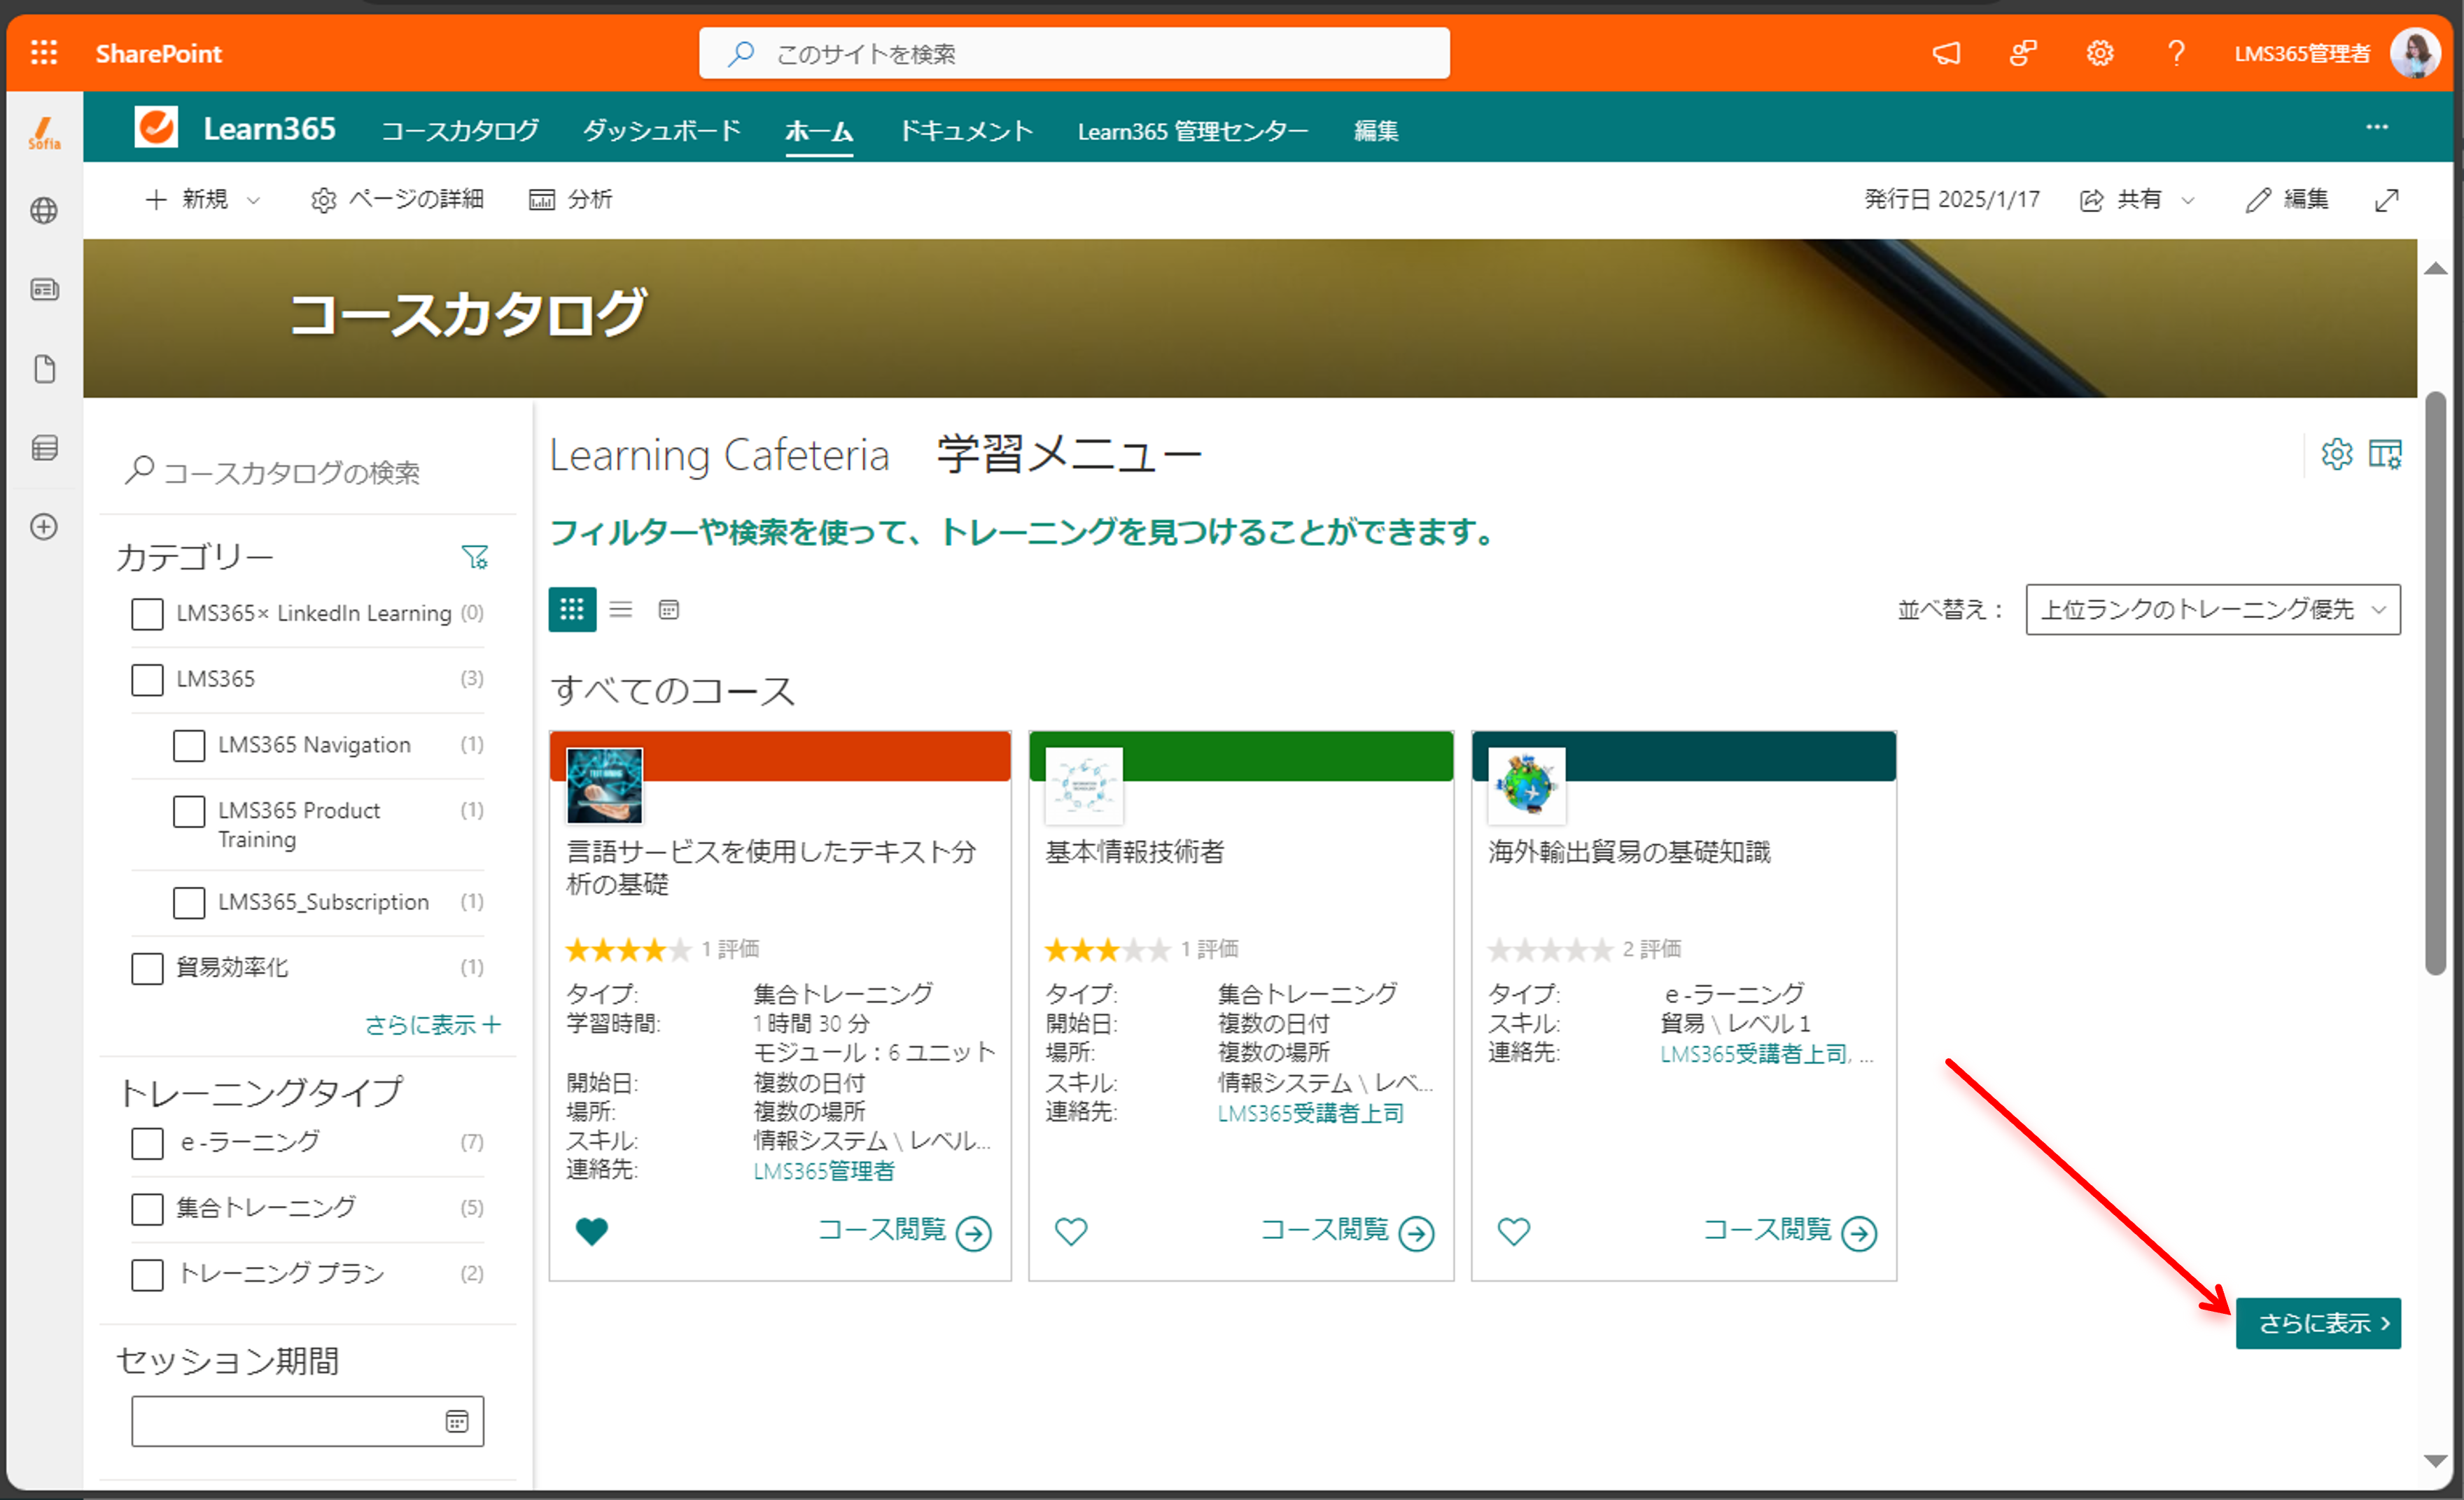This screenshot has width=2464, height=1500.
Task: Switch to calendar view
Action: (x=669, y=609)
